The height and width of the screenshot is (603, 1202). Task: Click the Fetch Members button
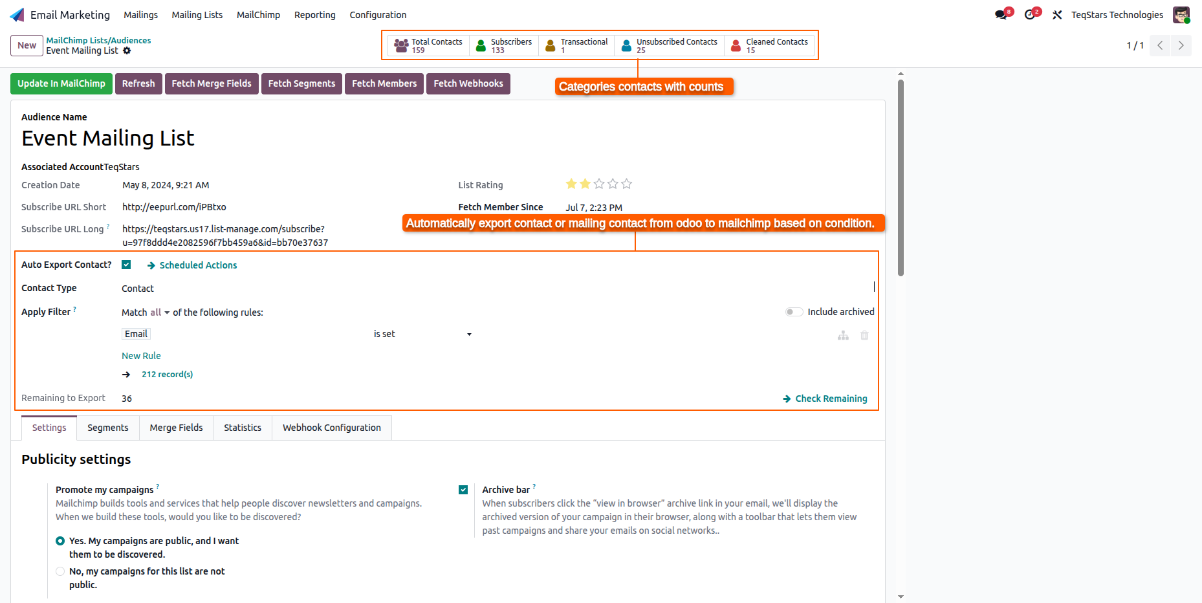point(384,83)
